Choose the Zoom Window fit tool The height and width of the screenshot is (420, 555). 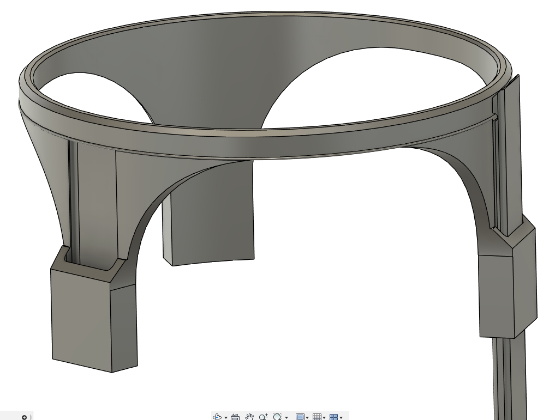(277, 417)
